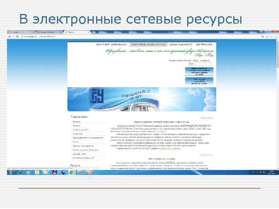The width and height of the screenshot is (279, 209).
Task: Click the Print | Email link above the second article
Action: tap(207, 155)
